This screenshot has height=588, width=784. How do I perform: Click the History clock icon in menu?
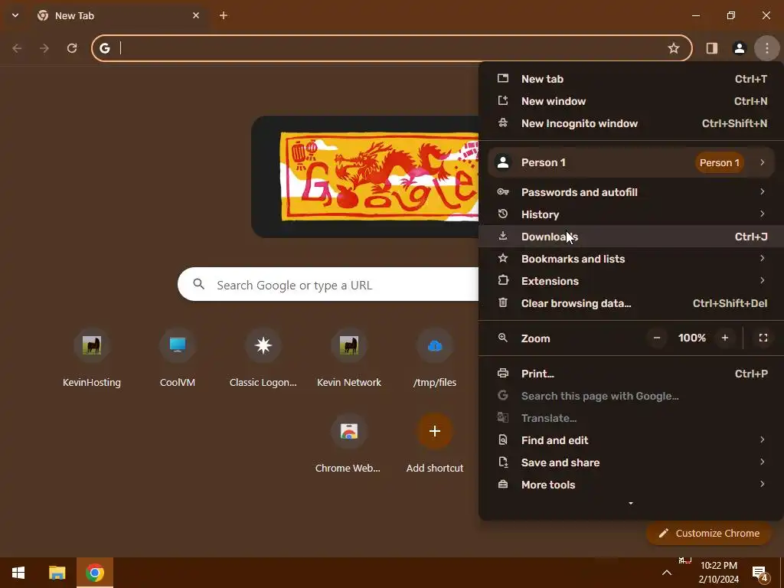pyautogui.click(x=503, y=214)
